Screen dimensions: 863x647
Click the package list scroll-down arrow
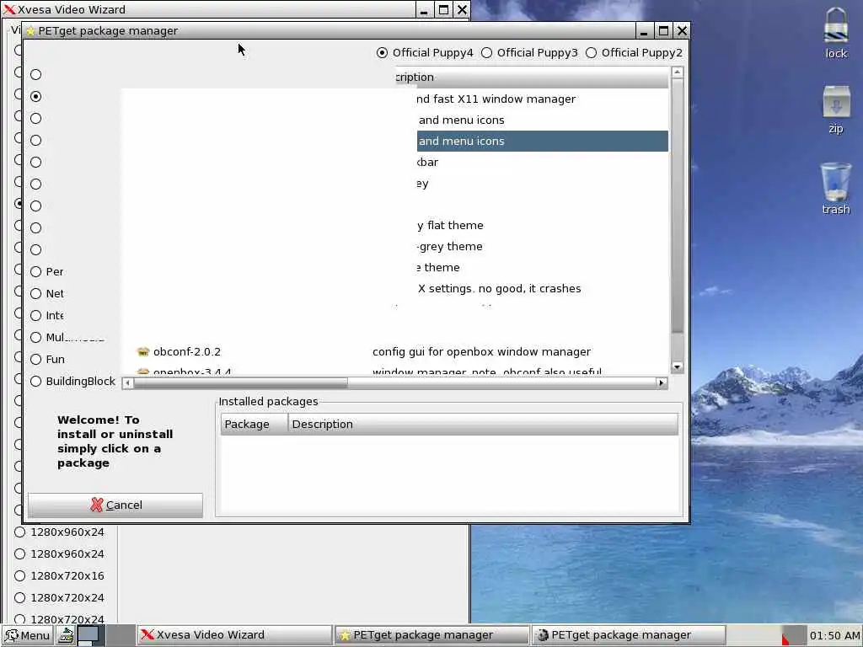(678, 367)
